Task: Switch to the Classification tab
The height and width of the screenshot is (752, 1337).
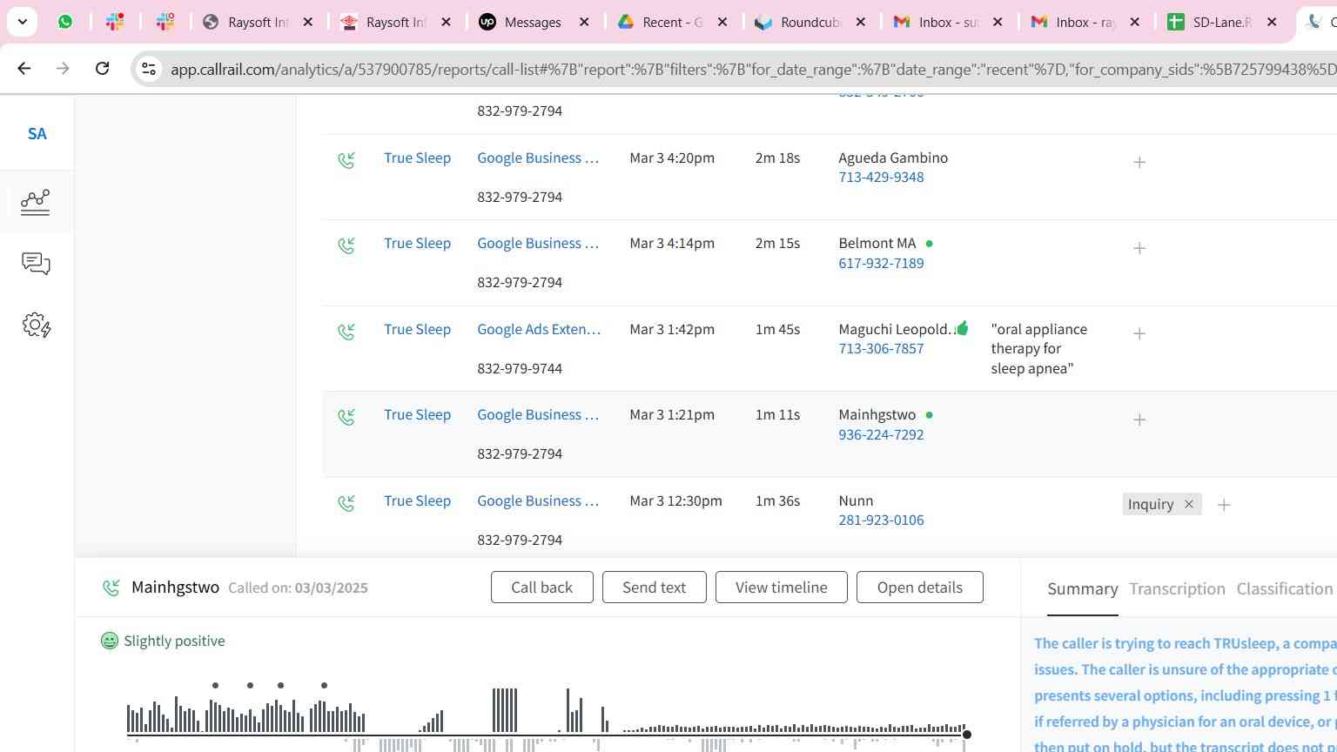Action: 1285,589
